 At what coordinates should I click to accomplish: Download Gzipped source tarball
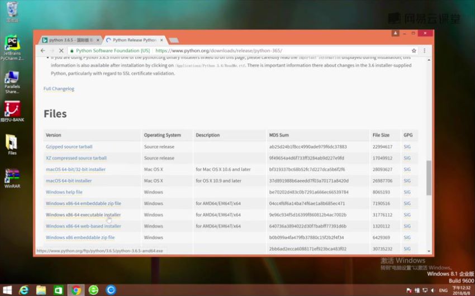(69, 147)
